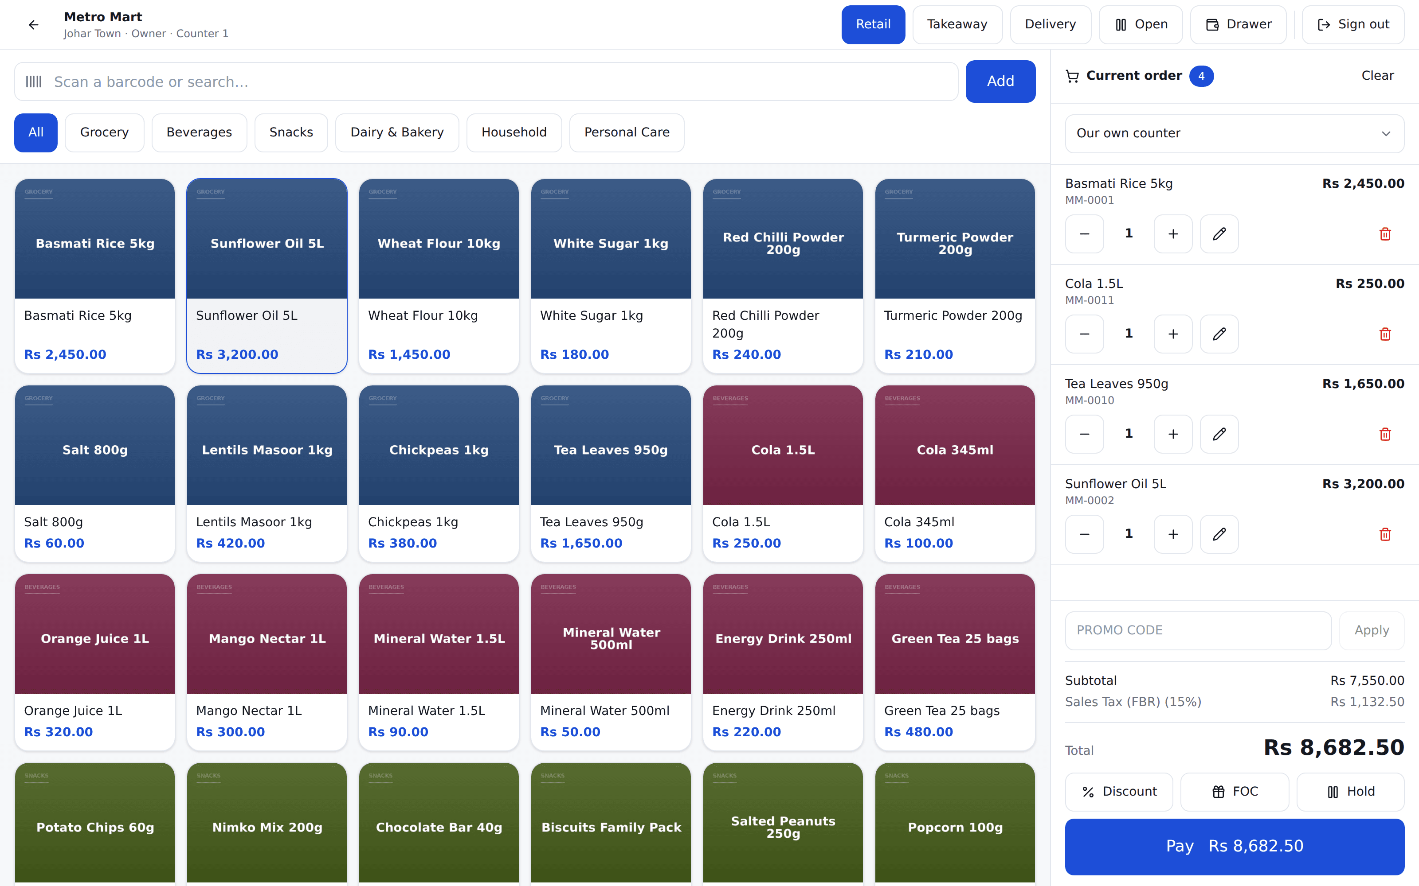
Task: Increase Basmati Rice 5kg quantity
Action: pyautogui.click(x=1173, y=234)
